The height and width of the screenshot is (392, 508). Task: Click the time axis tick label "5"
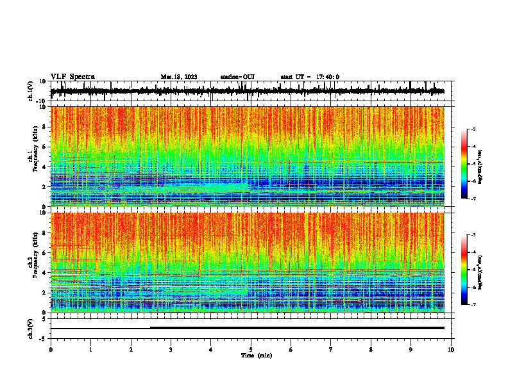coord(251,350)
